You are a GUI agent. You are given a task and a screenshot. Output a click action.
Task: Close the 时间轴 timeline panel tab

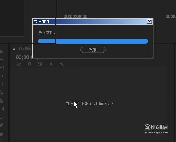14,49
